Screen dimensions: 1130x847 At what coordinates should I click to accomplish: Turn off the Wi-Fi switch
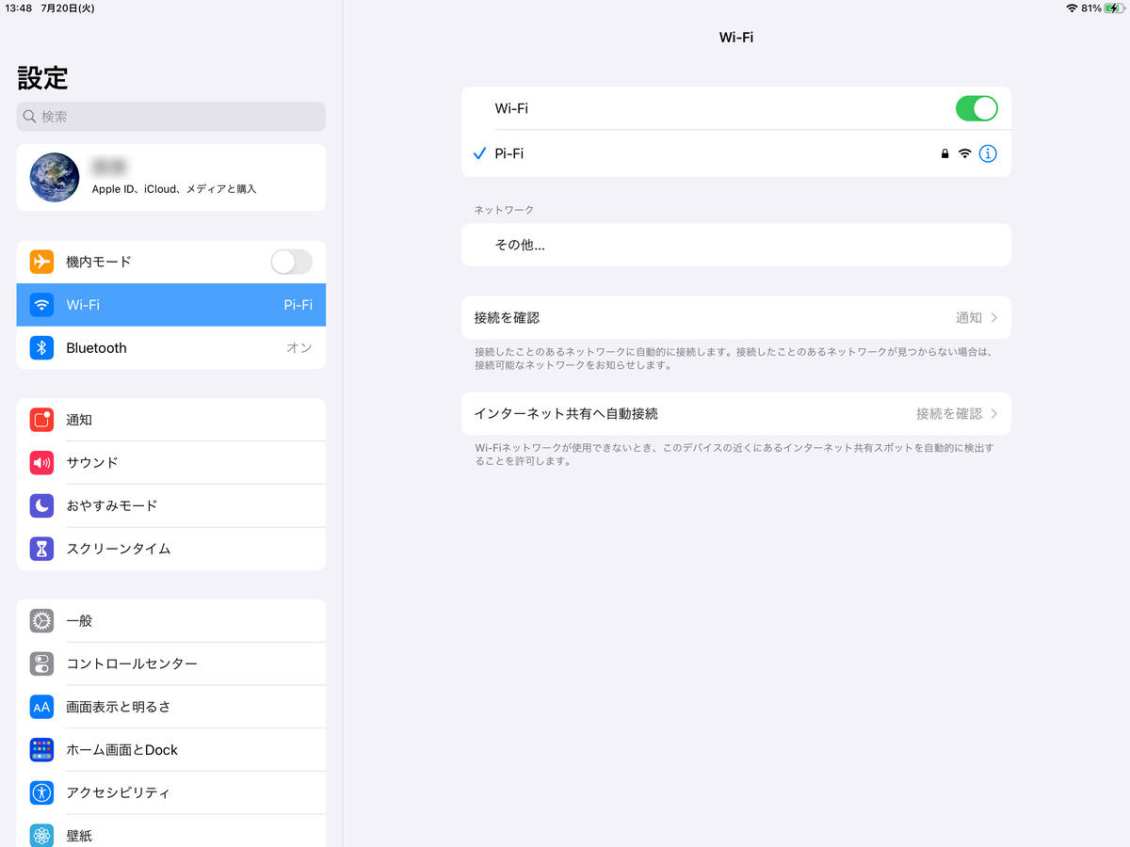click(x=977, y=108)
